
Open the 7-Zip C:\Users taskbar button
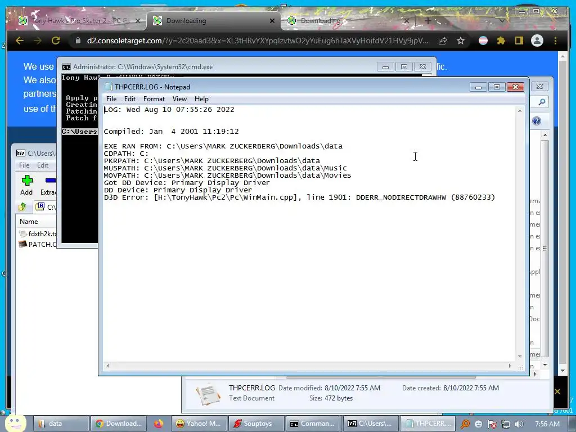pos(371,424)
